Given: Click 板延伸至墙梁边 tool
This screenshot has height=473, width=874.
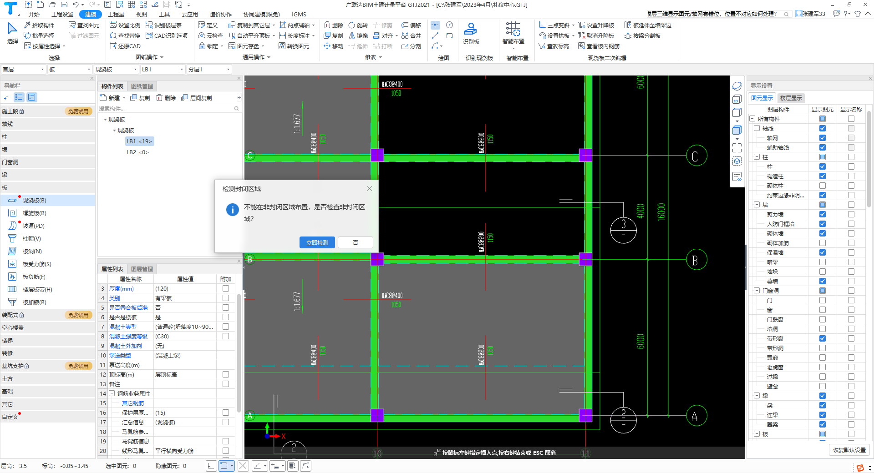Looking at the screenshot, I should point(648,25).
